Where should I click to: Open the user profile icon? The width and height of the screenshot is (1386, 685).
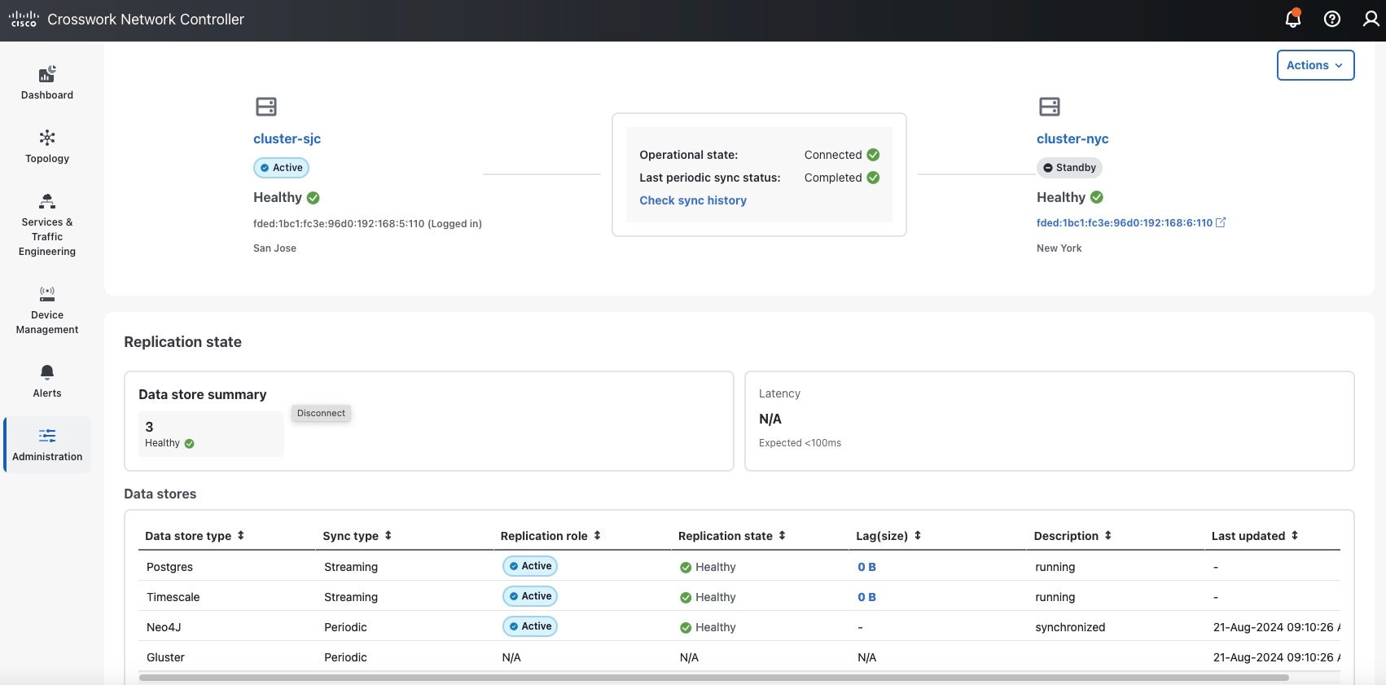1371,19
